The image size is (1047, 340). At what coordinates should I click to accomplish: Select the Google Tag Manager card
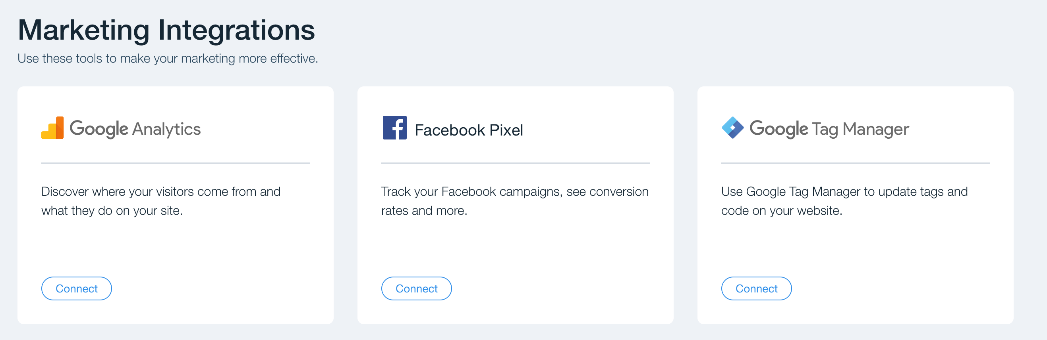click(855, 205)
